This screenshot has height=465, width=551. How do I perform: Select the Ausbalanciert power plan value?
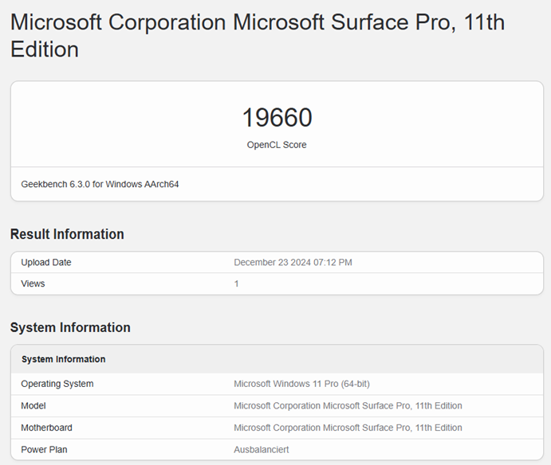[262, 450]
